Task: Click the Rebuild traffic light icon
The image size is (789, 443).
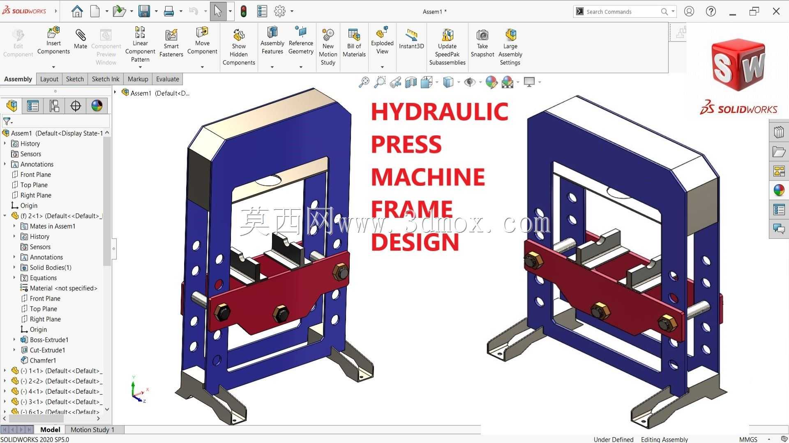Action: (244, 11)
